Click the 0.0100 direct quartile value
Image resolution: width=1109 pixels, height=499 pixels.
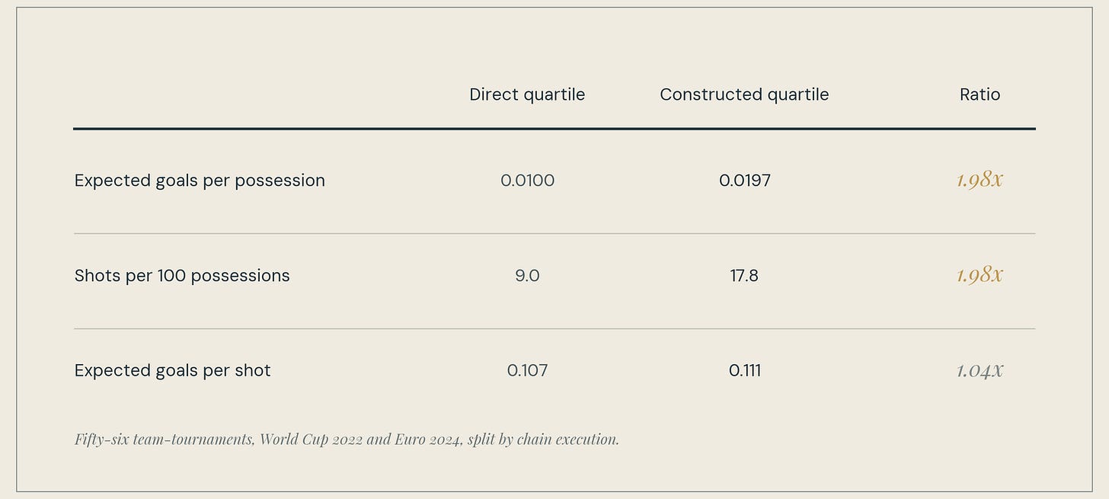click(527, 181)
